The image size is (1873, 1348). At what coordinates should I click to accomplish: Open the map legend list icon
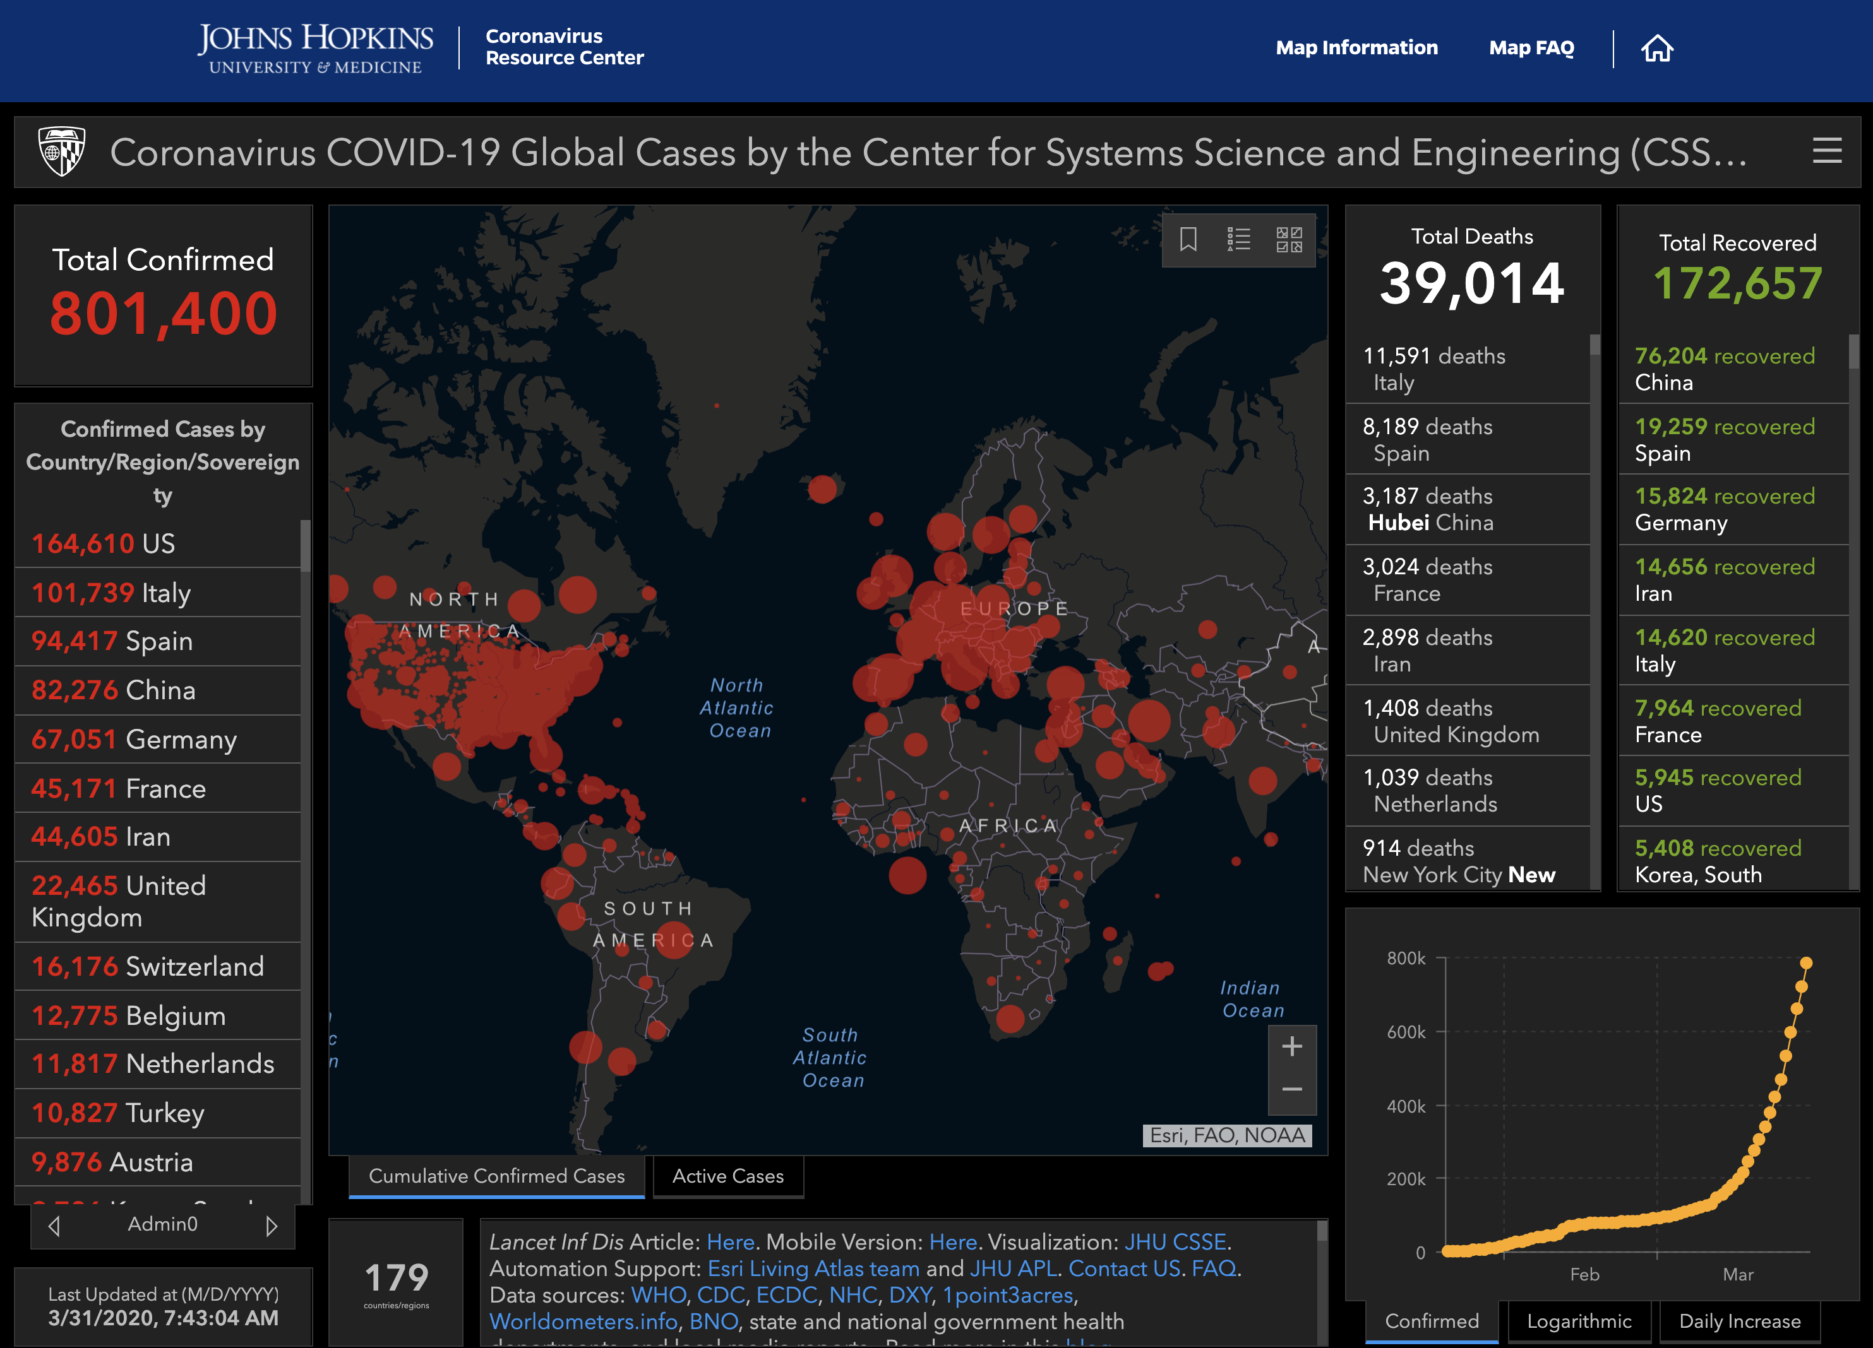pyautogui.click(x=1238, y=239)
